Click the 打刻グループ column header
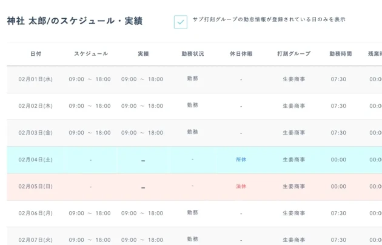Image resolution: width=382 pixels, height=245 pixels. (x=293, y=54)
